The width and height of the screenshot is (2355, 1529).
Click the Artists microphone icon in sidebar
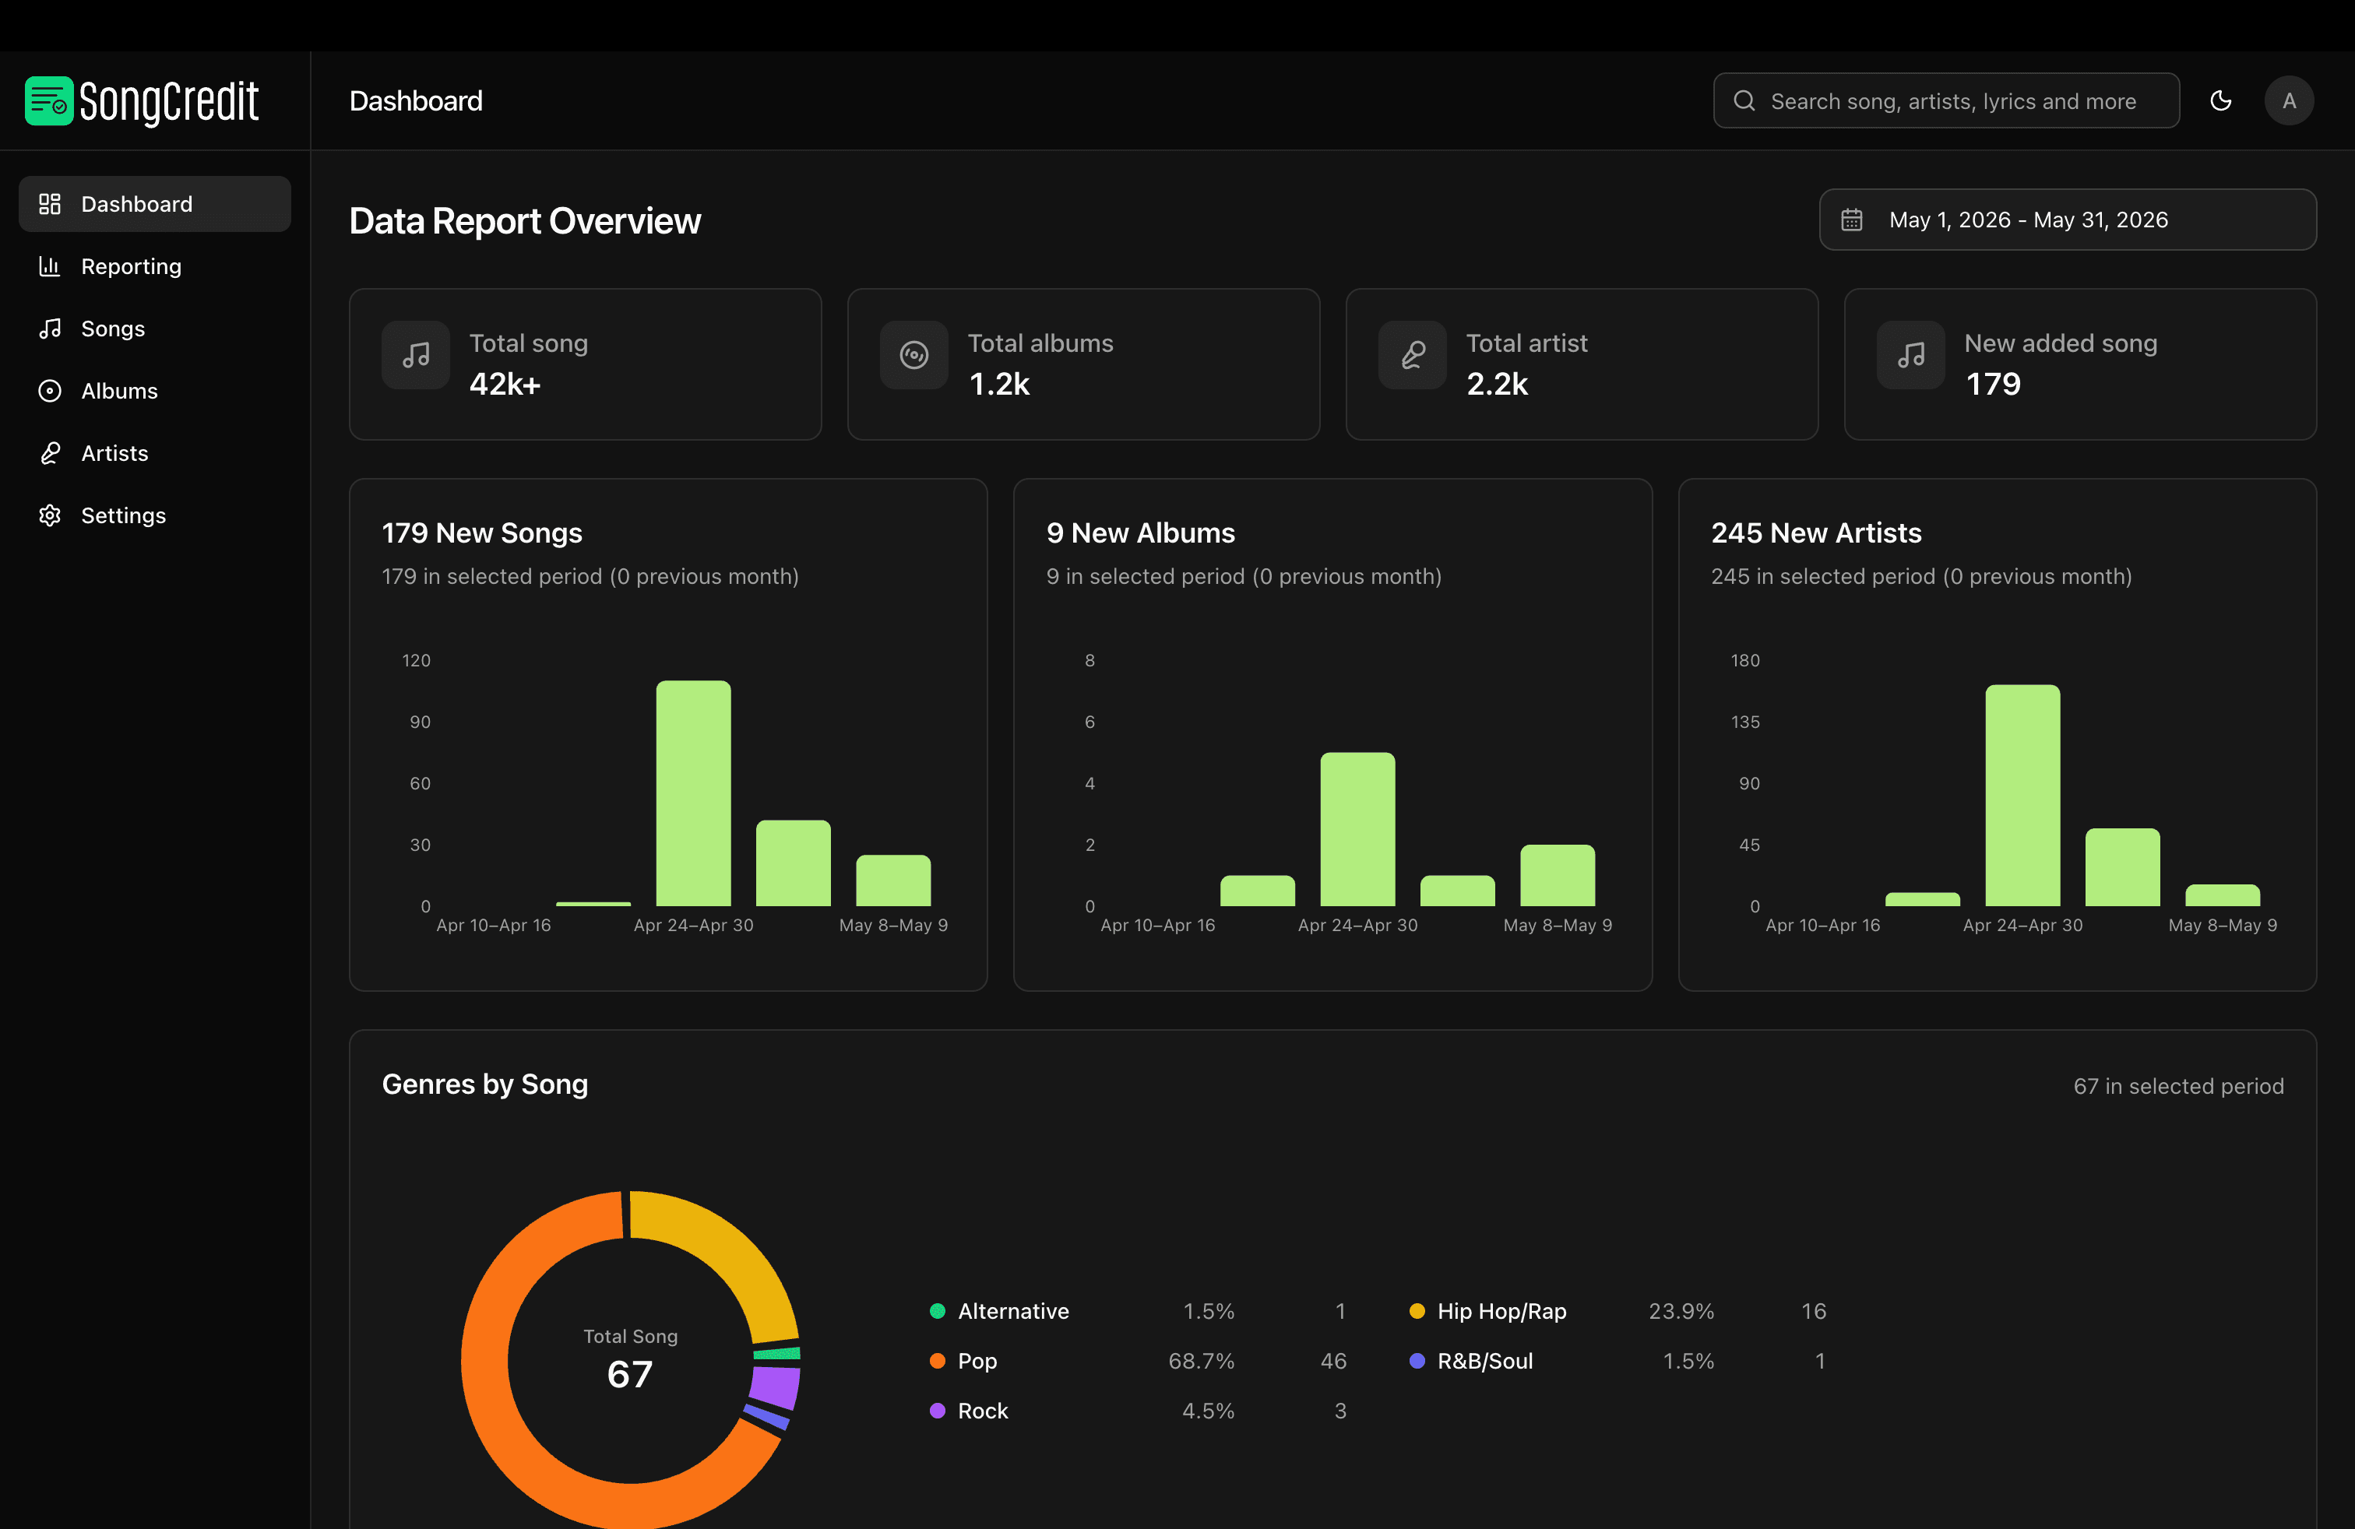click(x=50, y=453)
